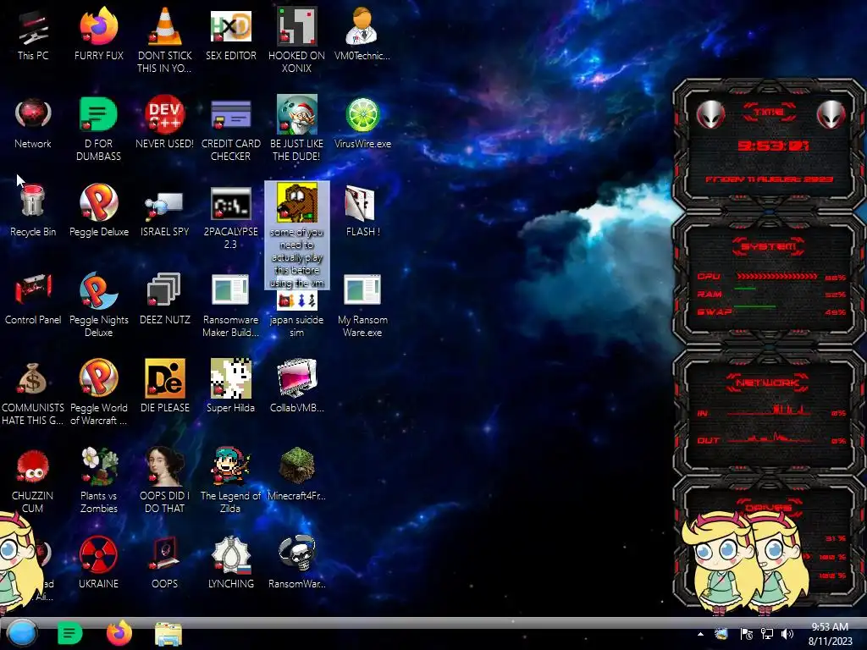
Task: Select the OOPS Alienware laptop icon
Action: click(x=165, y=554)
